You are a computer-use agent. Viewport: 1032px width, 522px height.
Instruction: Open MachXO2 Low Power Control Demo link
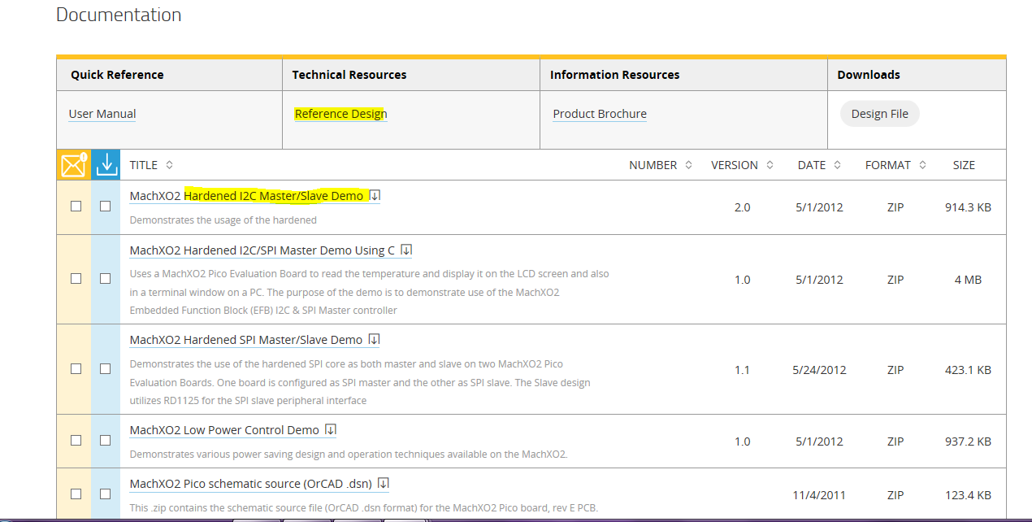(x=224, y=430)
